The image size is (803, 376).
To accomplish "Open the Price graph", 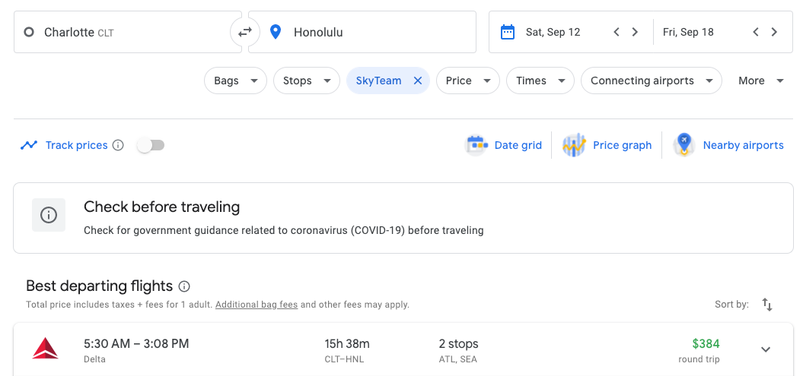I will coord(607,145).
